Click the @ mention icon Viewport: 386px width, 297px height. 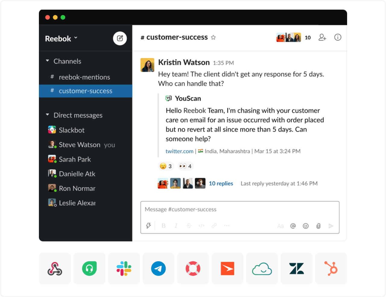[293, 226]
